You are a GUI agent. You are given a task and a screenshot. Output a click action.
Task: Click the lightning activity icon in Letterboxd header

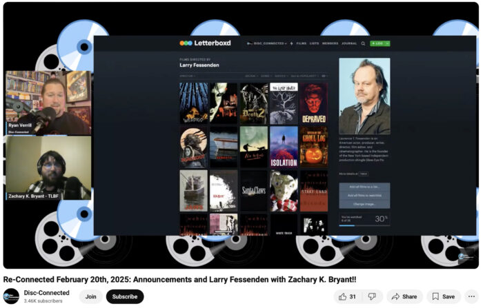point(291,43)
